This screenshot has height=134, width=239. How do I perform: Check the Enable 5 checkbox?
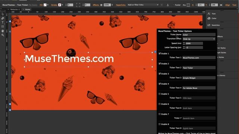(x=159, y=94)
